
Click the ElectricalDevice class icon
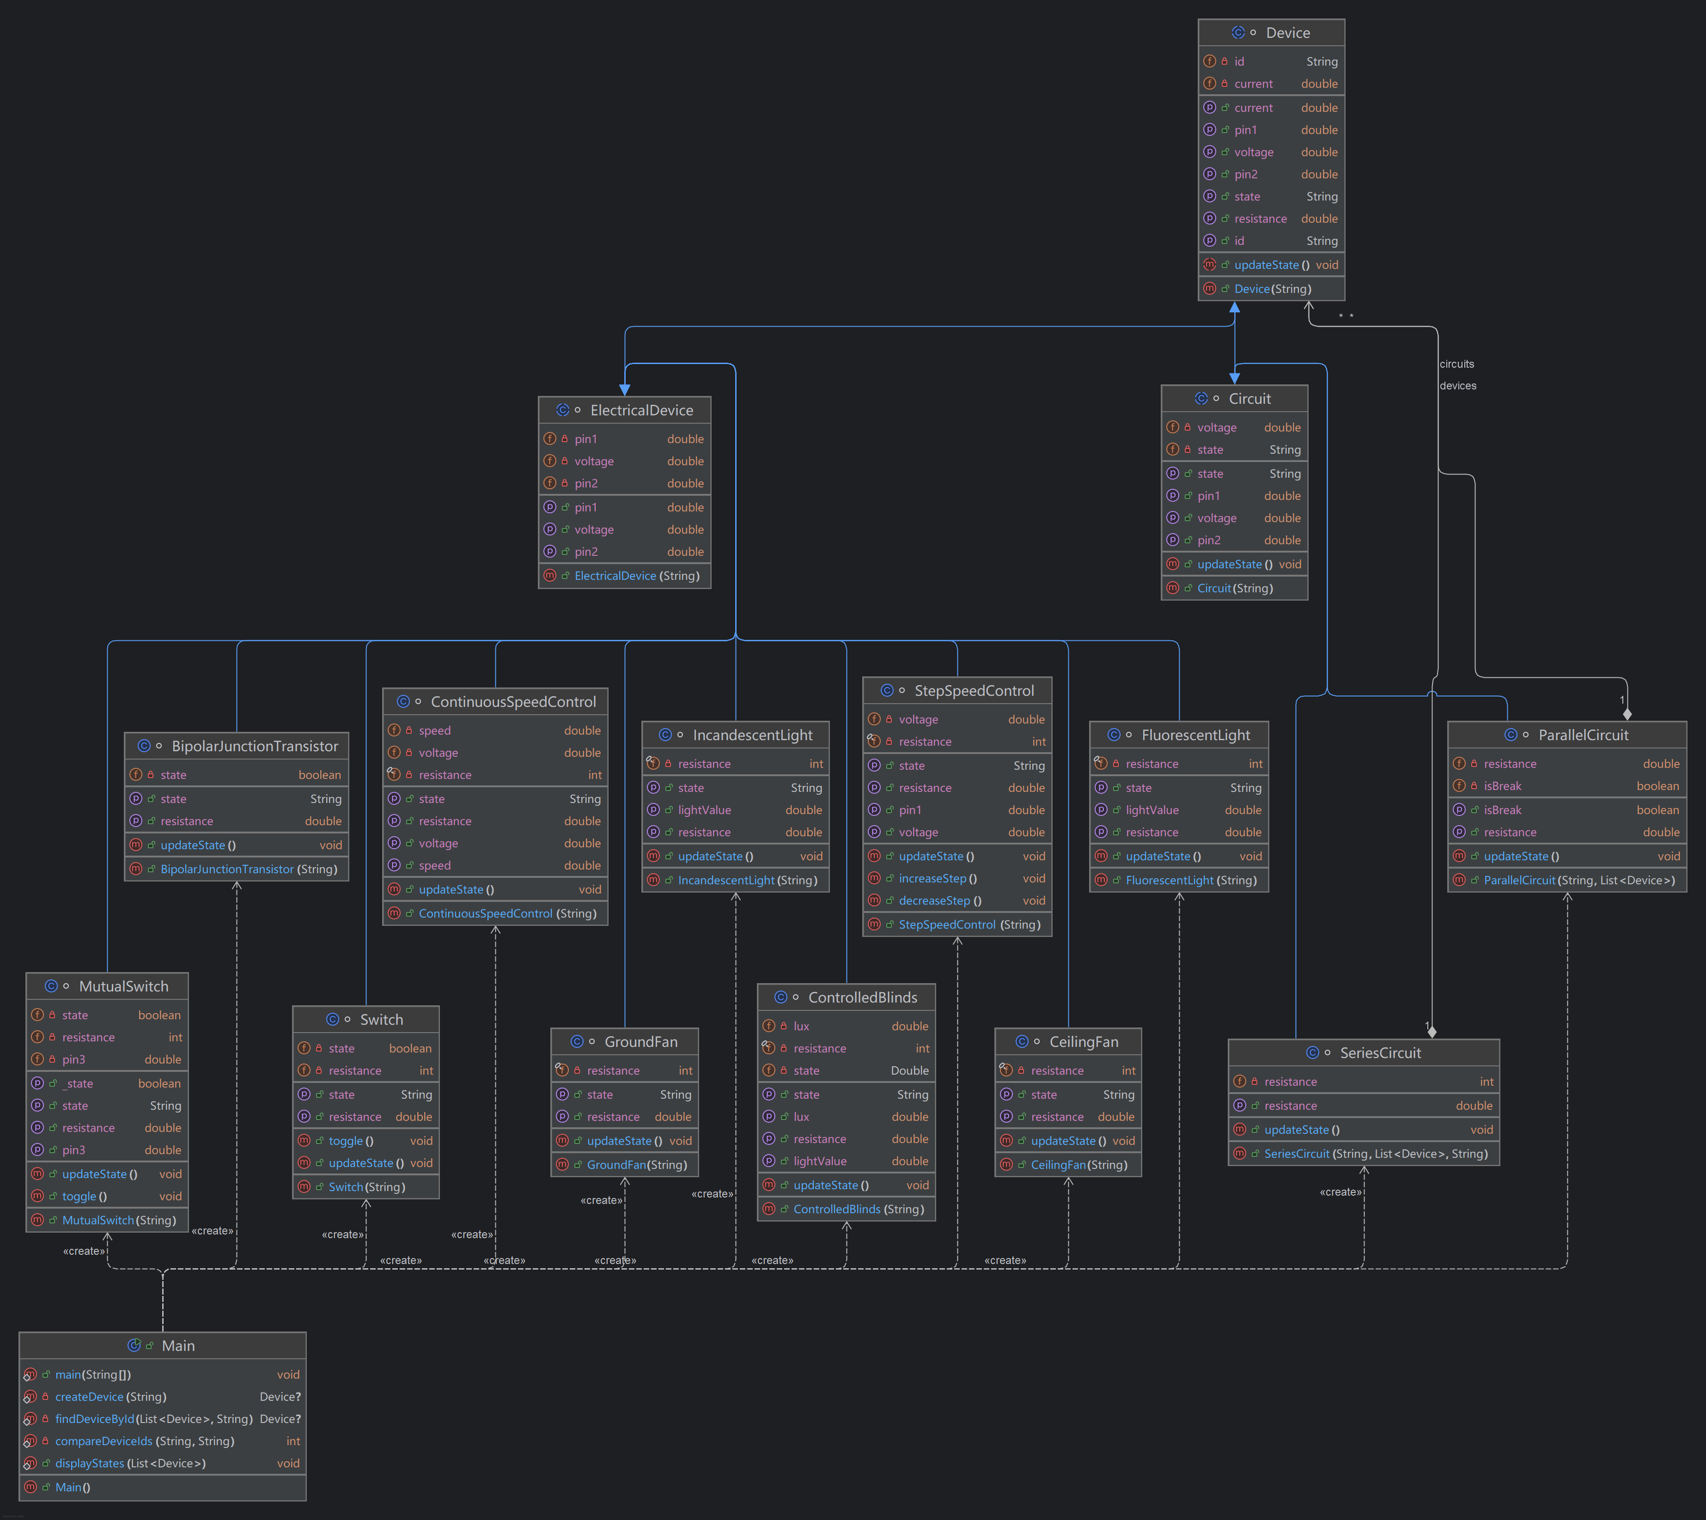(x=562, y=410)
